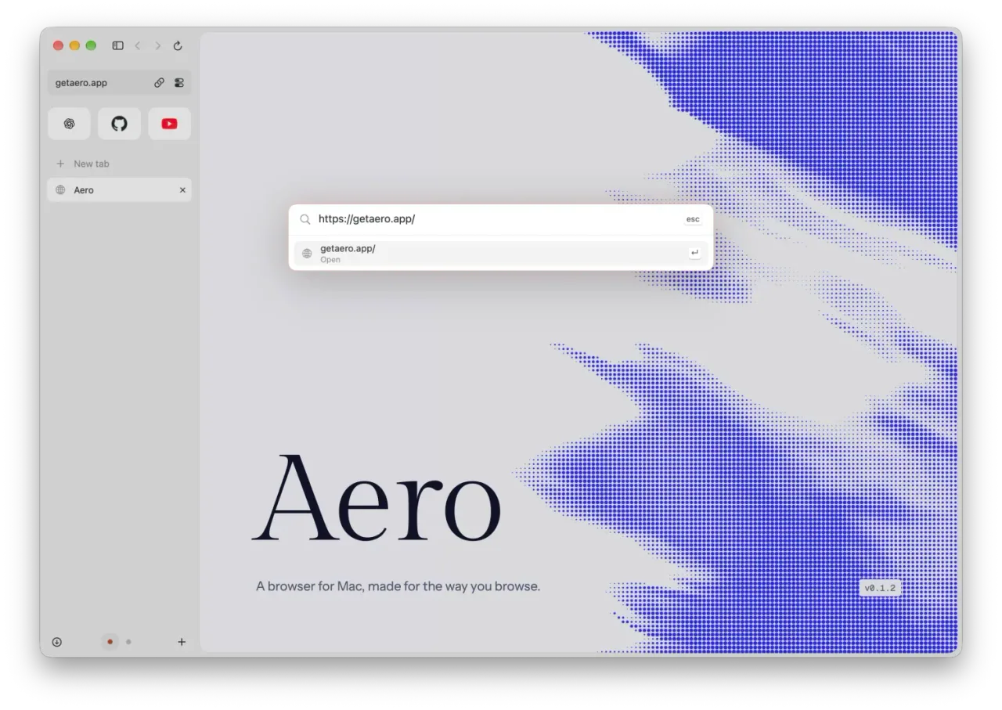Close the Aero tab
The width and height of the screenshot is (1002, 710).
click(182, 190)
